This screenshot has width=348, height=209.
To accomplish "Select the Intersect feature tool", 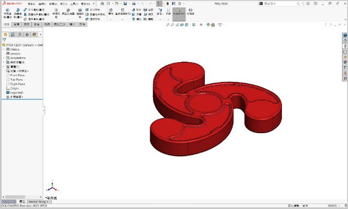I will (x=148, y=14).
